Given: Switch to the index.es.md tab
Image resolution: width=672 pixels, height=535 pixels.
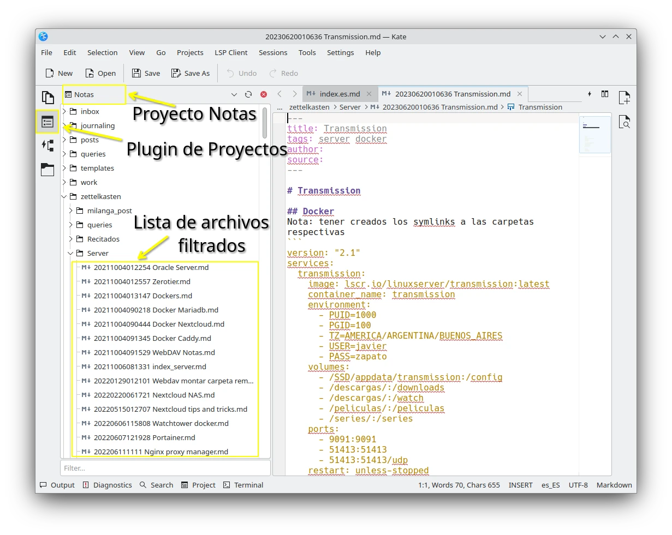Looking at the screenshot, I should (x=339, y=94).
